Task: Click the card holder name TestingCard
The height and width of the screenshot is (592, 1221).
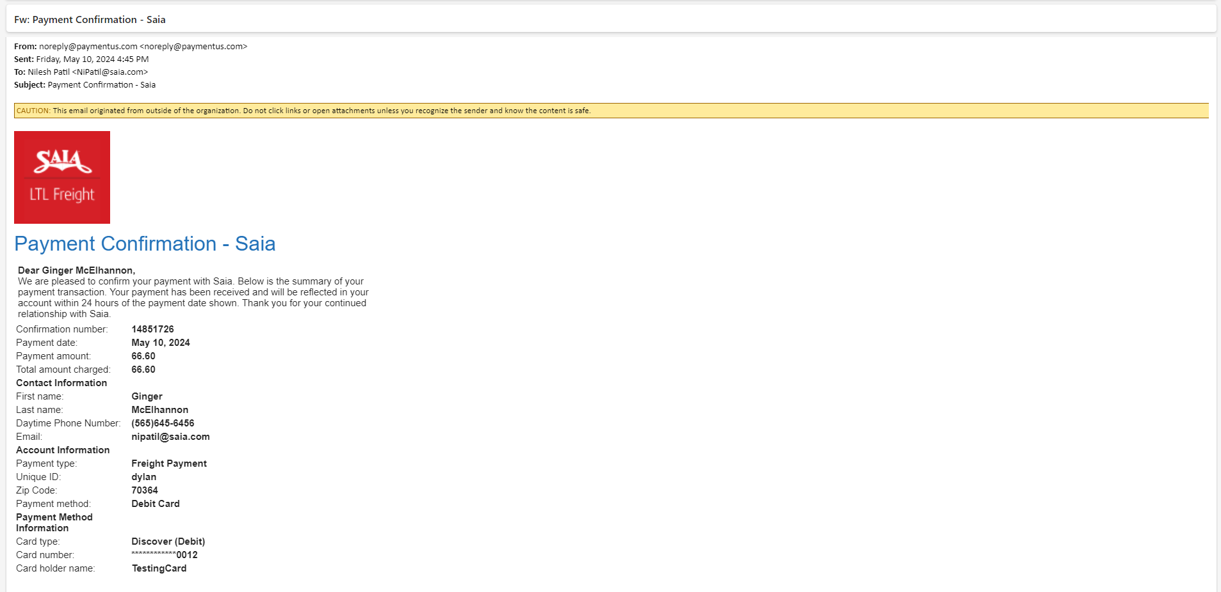Action: (159, 568)
